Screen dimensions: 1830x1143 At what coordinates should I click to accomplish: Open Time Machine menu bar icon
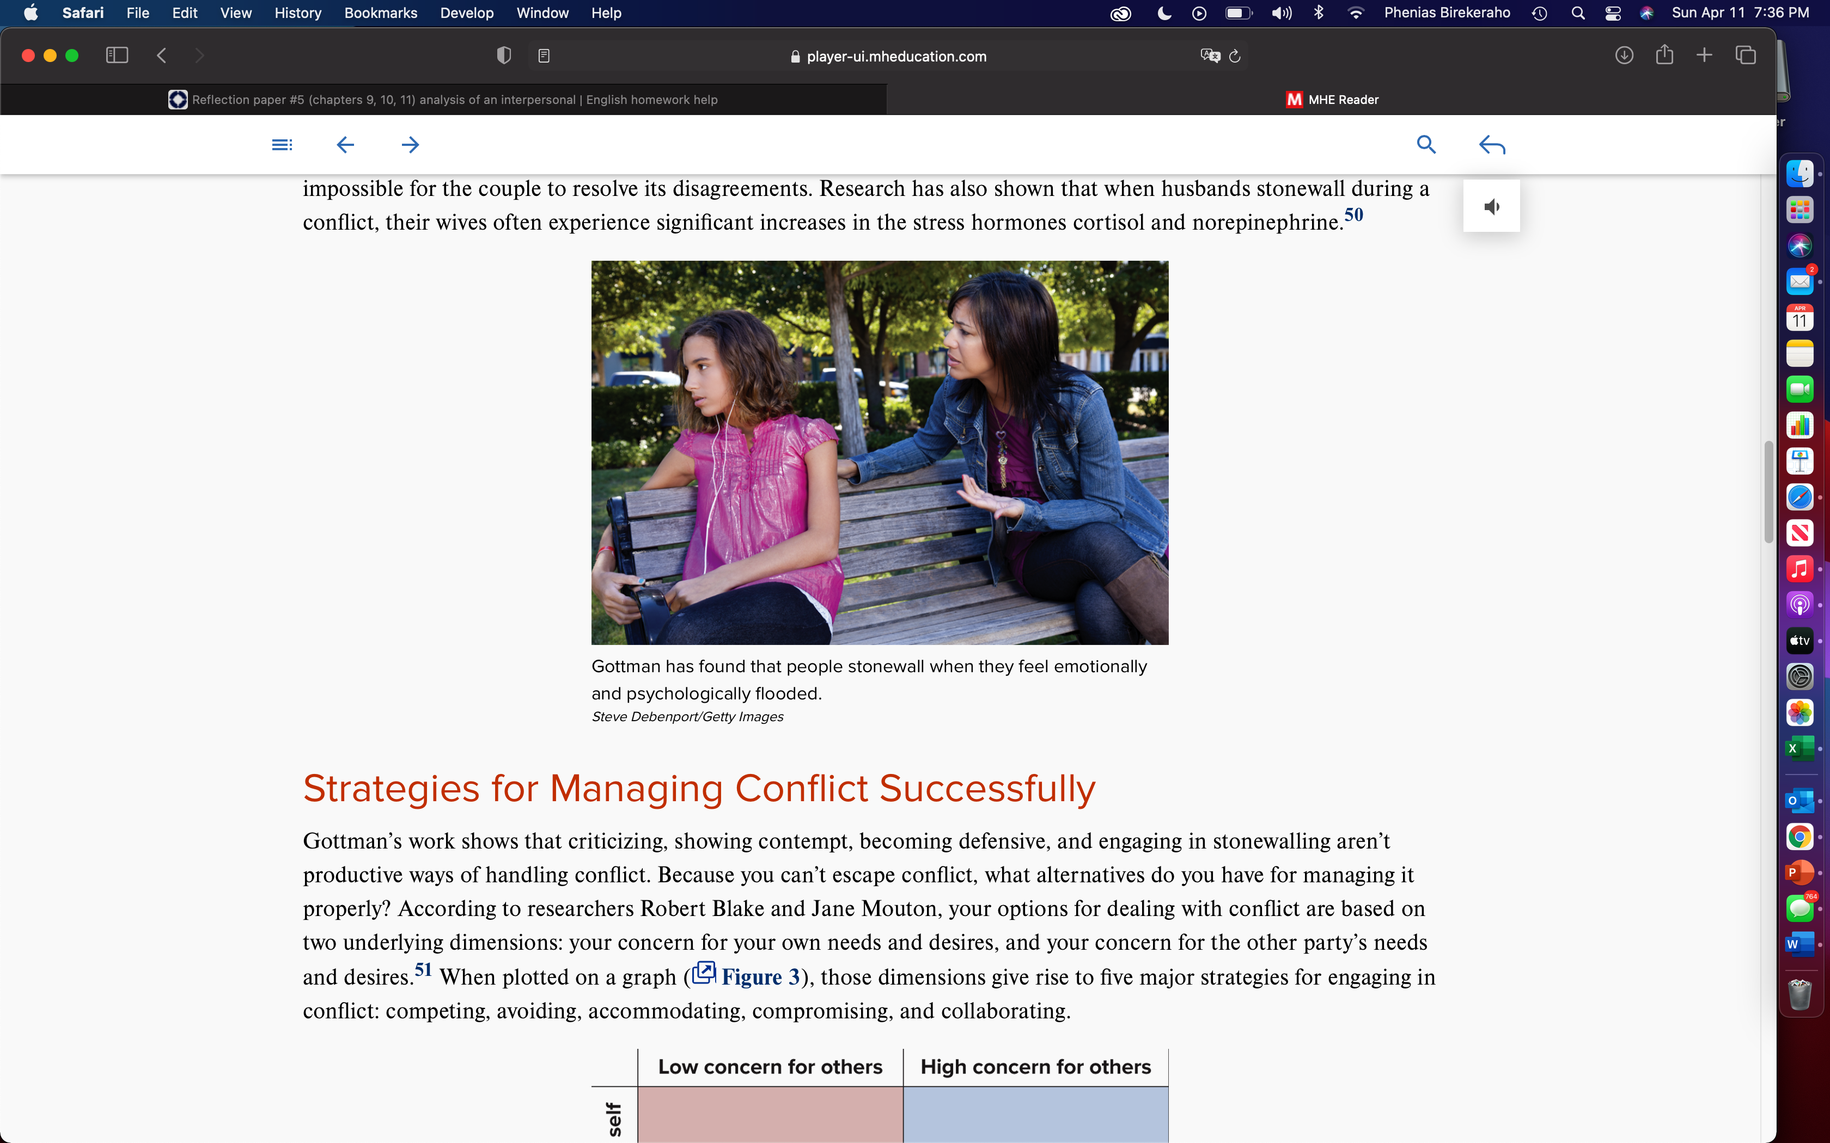point(1540,13)
